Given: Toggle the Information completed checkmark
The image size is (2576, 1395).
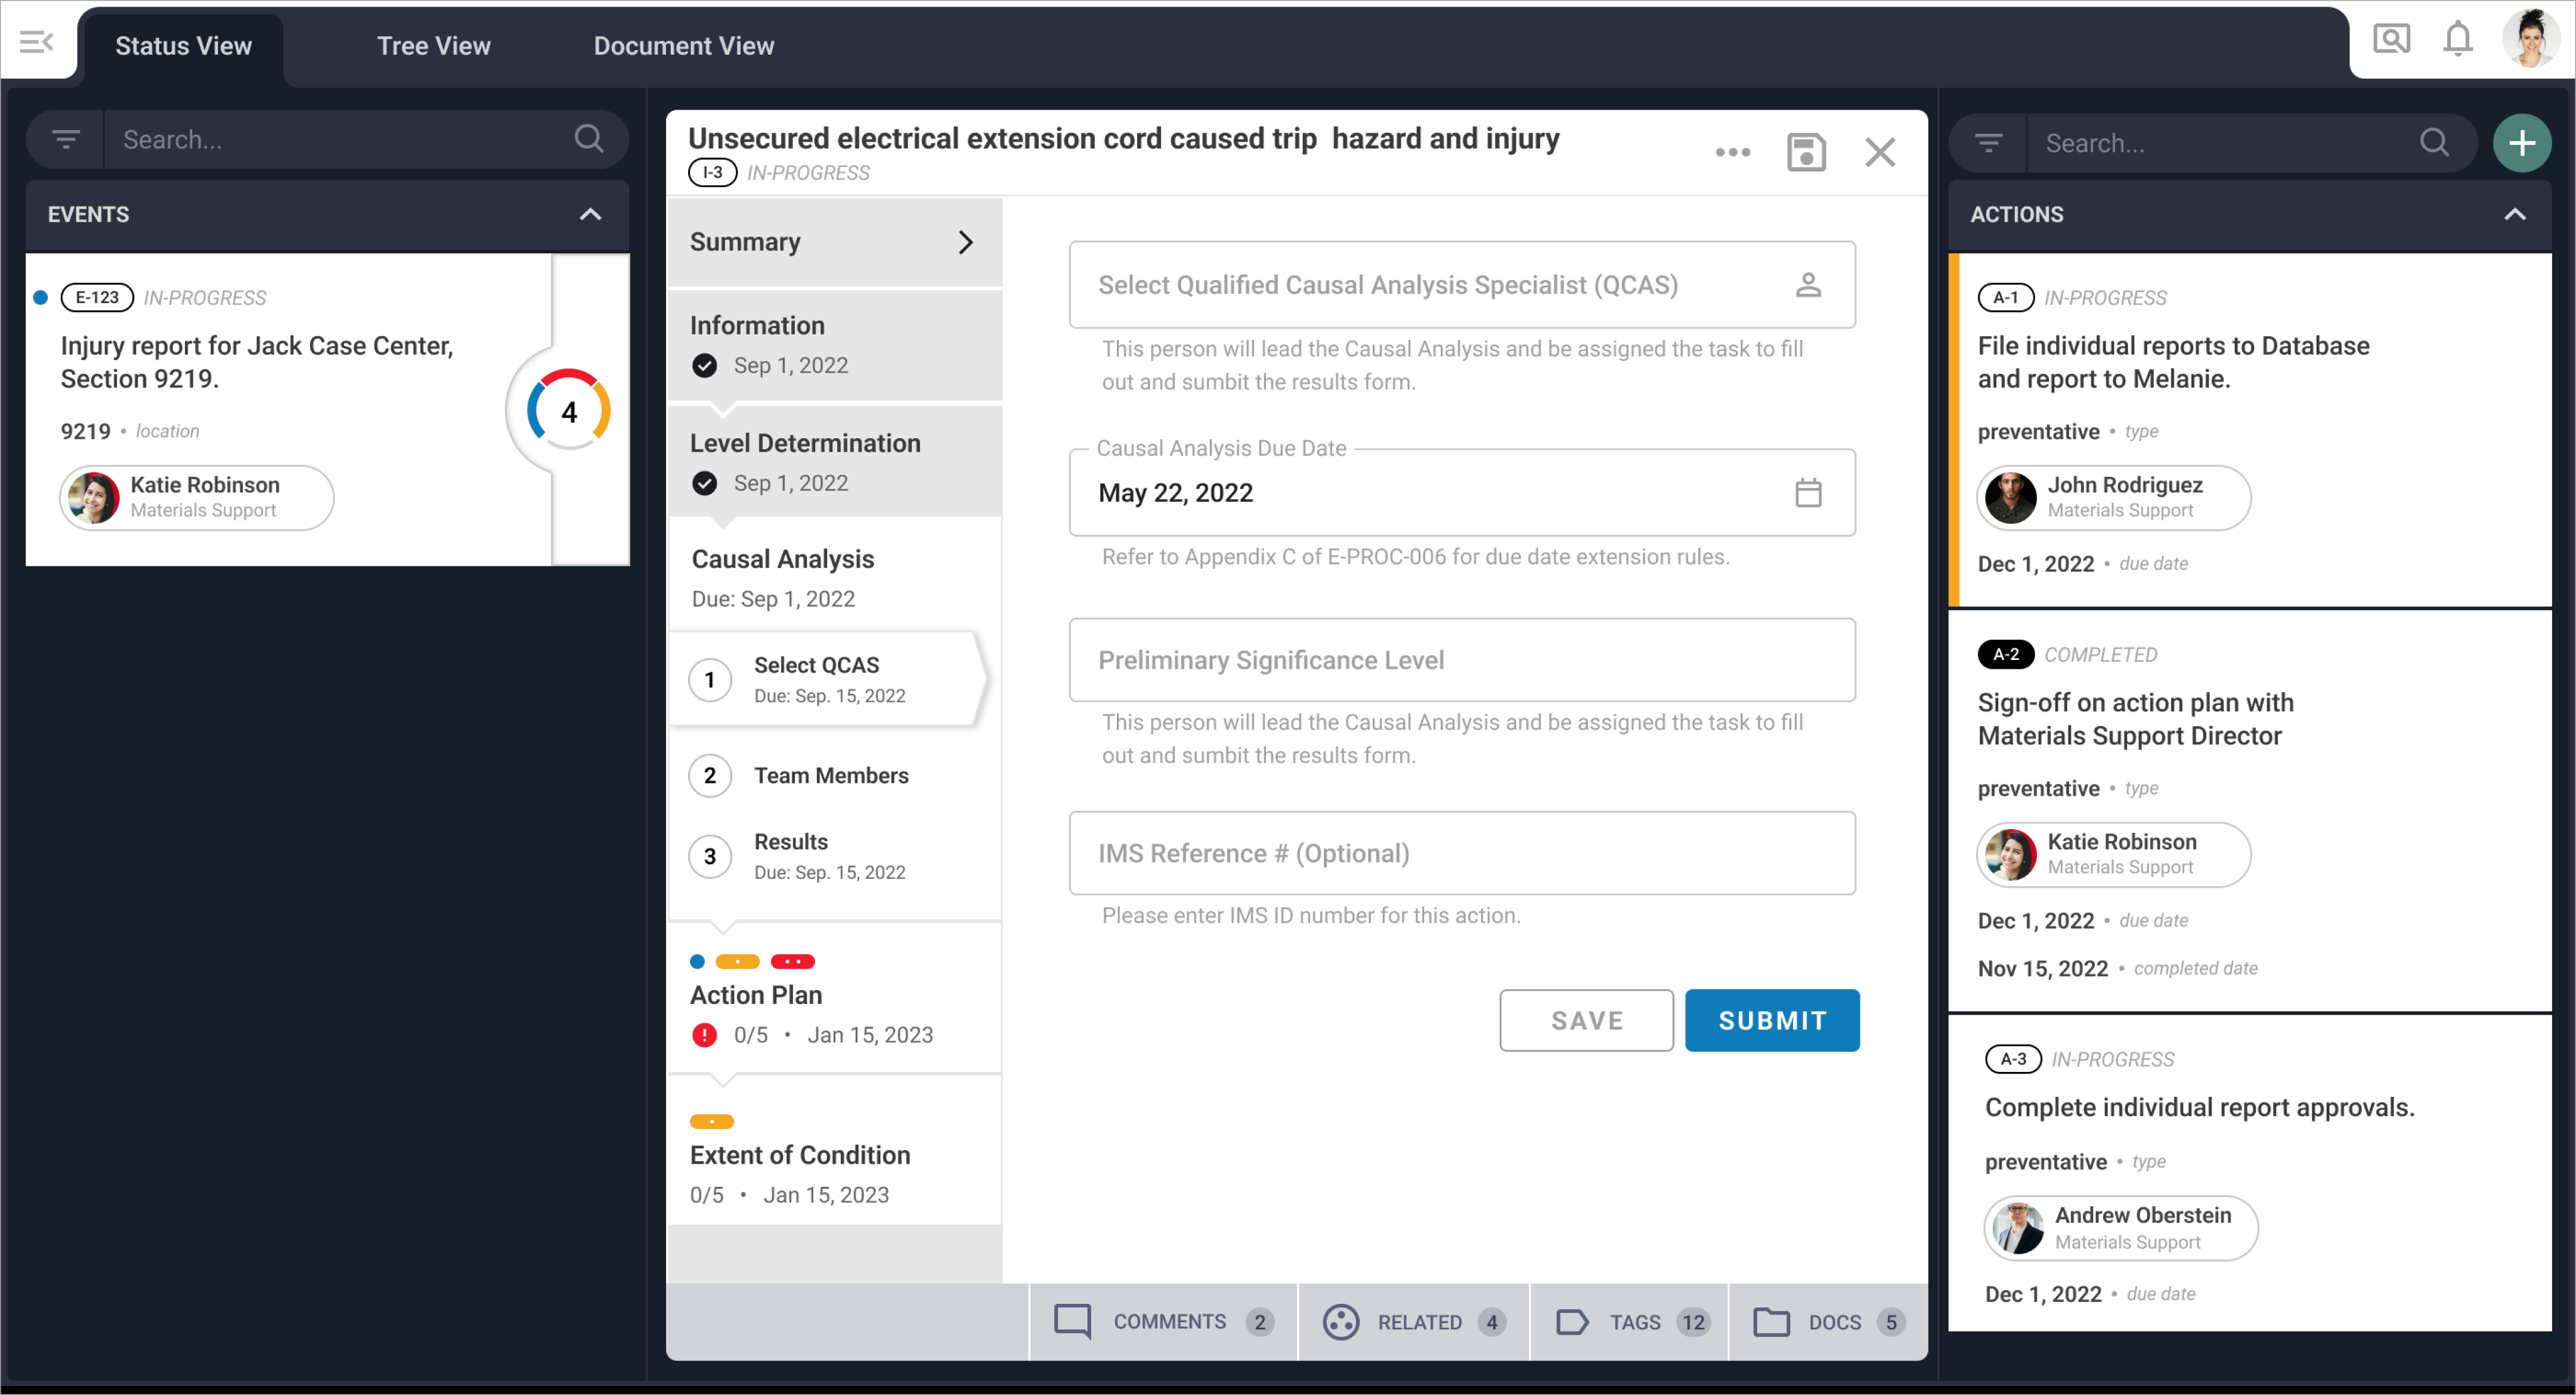Looking at the screenshot, I should point(704,366).
